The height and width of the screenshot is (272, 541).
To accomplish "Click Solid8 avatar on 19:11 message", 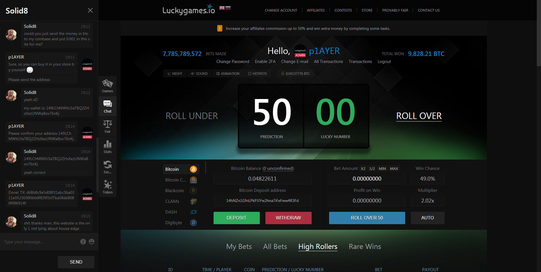I will pos(11,35).
